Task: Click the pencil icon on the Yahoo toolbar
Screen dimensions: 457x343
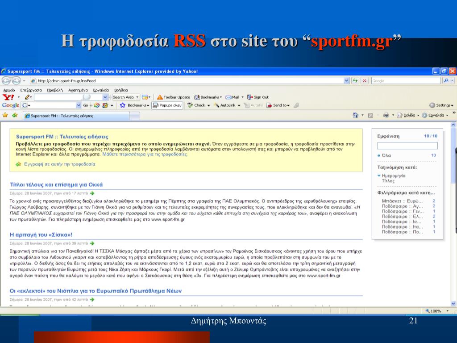Action: [27, 97]
